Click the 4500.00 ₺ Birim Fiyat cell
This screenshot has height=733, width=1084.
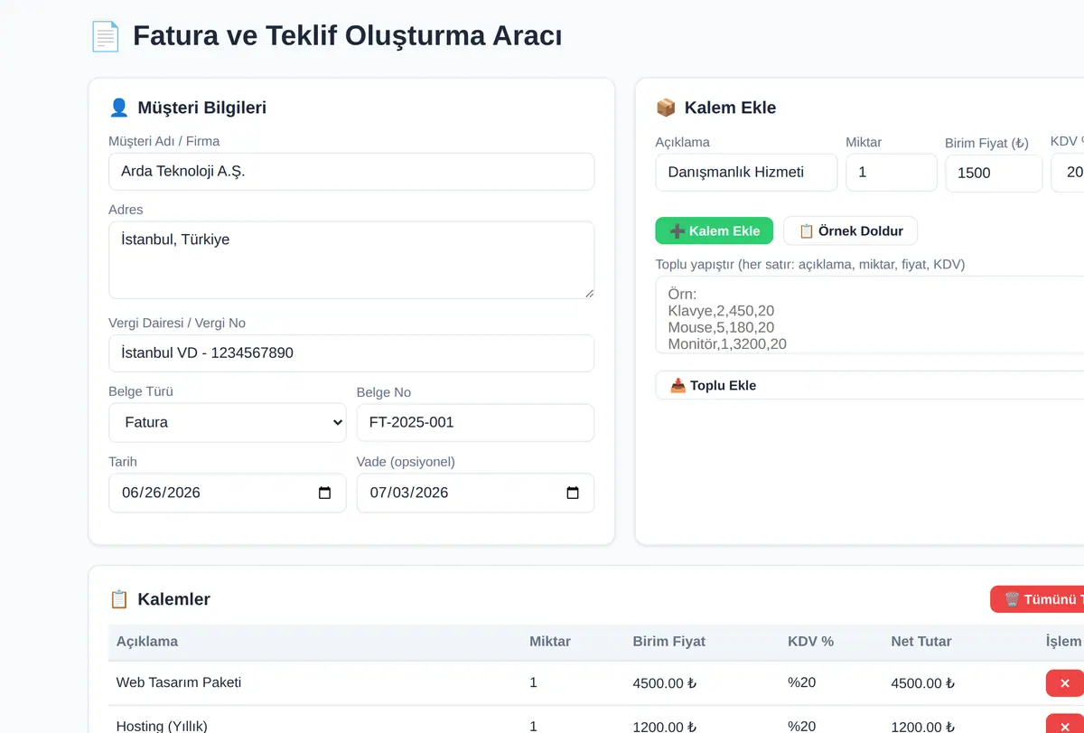pos(665,683)
